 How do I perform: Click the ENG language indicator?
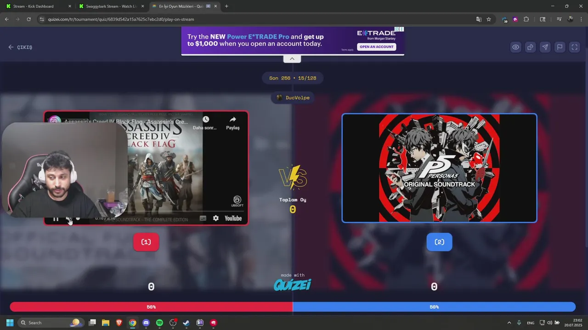531,323
